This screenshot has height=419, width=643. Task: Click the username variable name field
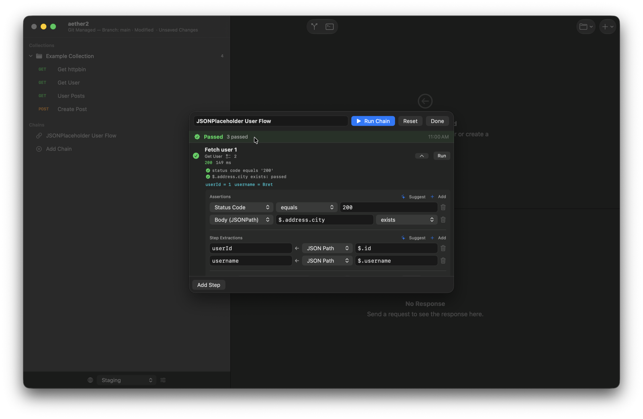click(x=250, y=261)
